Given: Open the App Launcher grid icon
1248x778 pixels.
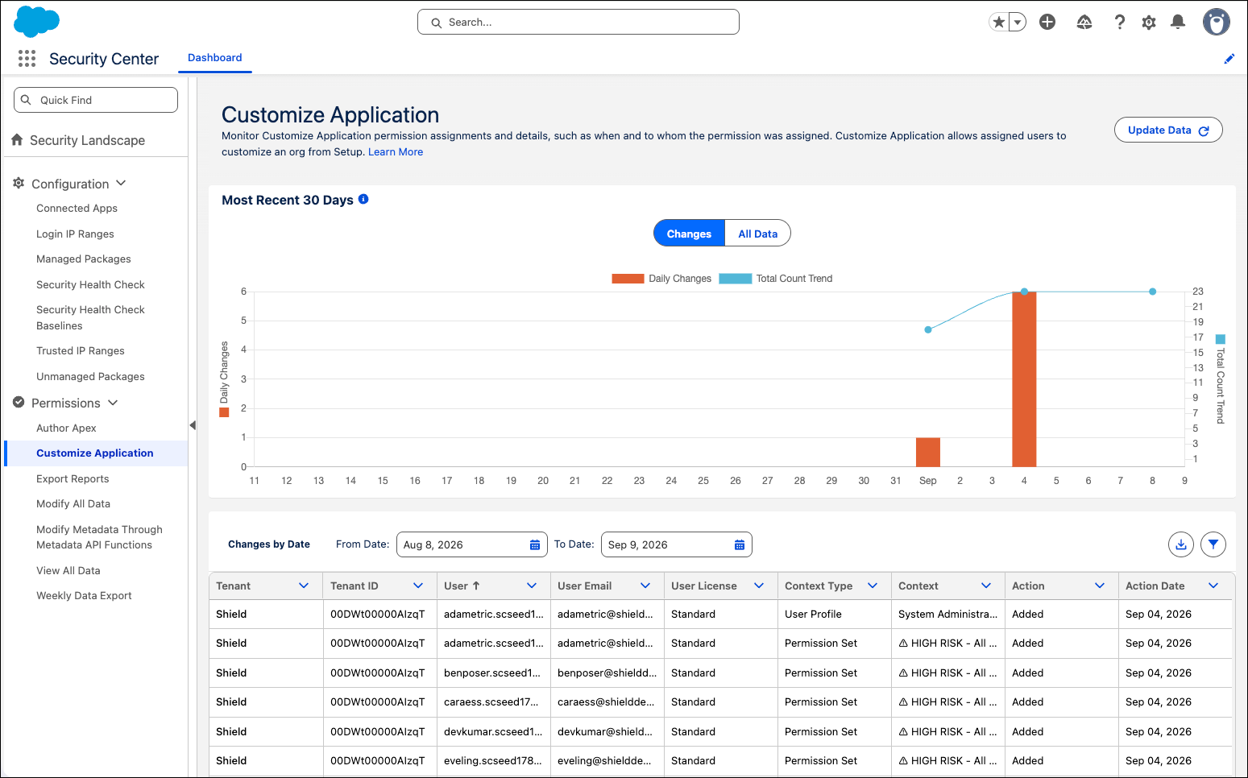Looking at the screenshot, I should (x=27, y=58).
